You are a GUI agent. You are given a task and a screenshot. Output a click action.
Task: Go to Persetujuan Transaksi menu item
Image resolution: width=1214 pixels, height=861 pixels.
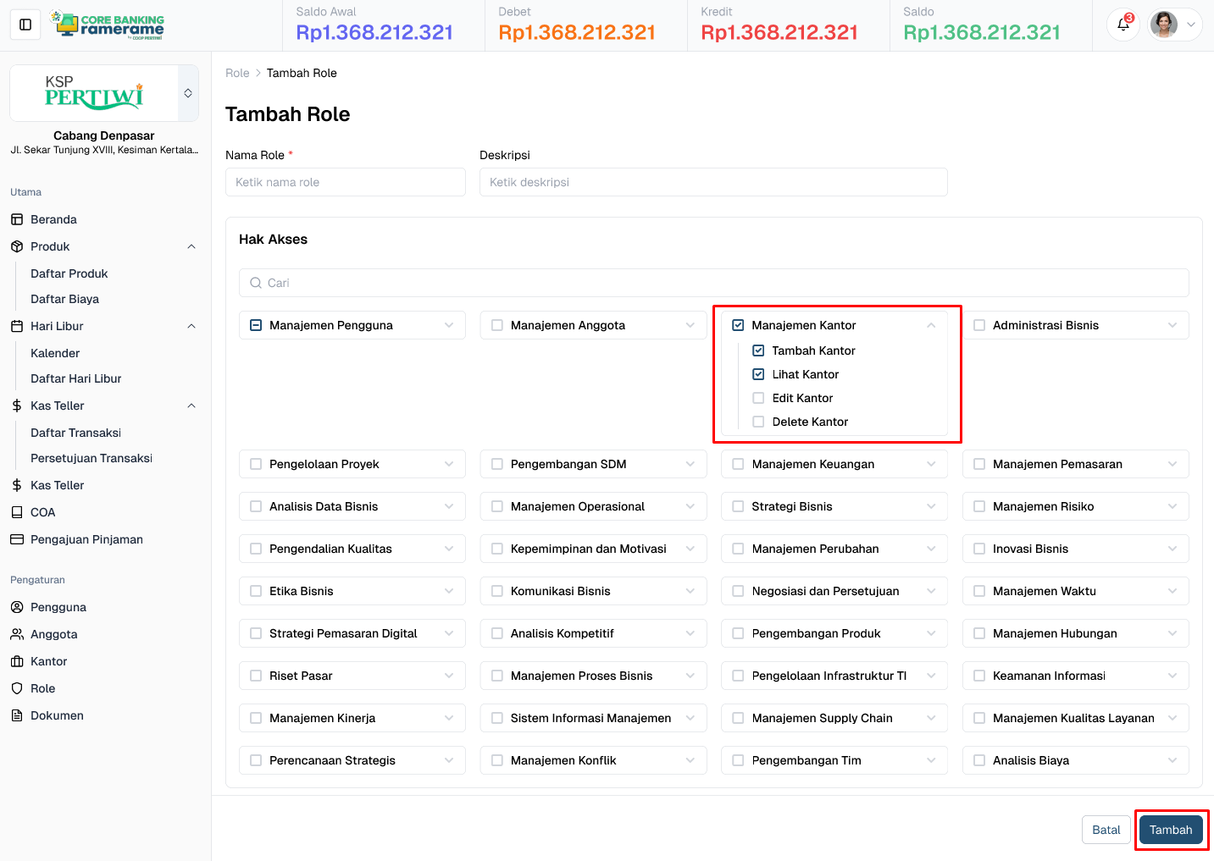tap(91, 458)
